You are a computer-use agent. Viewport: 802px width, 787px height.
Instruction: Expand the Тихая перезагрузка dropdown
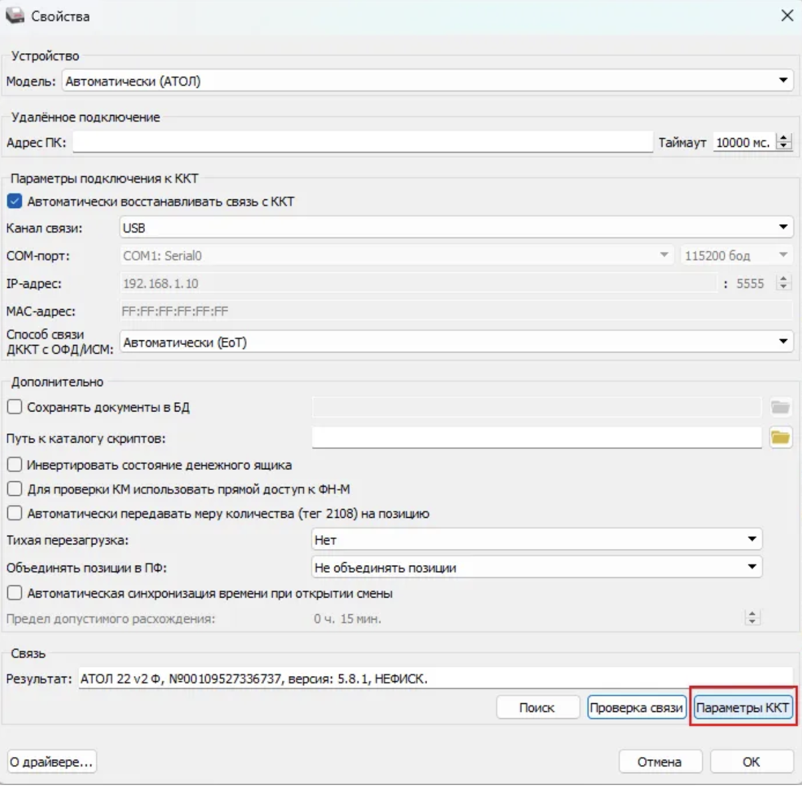(751, 540)
